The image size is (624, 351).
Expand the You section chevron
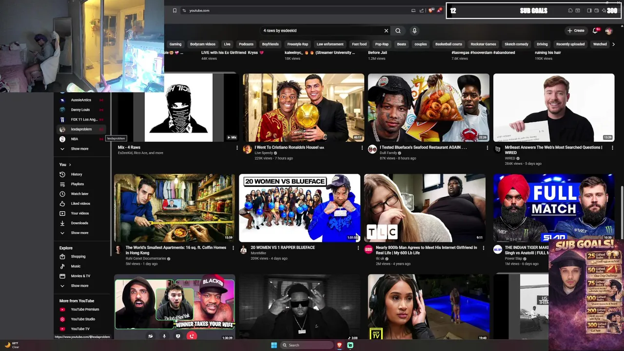click(x=70, y=165)
